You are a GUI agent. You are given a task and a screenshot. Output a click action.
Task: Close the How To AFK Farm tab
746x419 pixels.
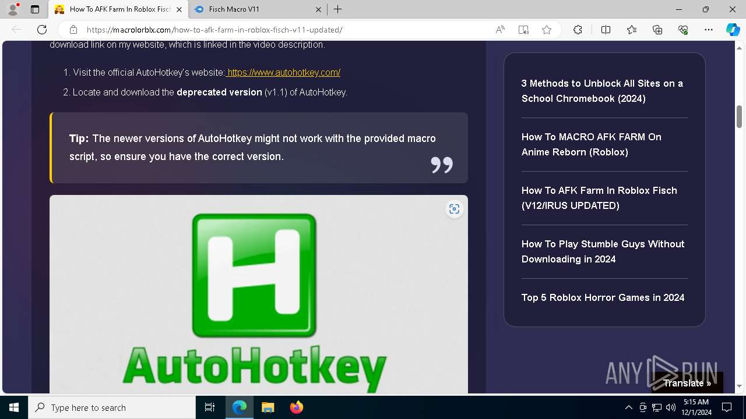[179, 9]
